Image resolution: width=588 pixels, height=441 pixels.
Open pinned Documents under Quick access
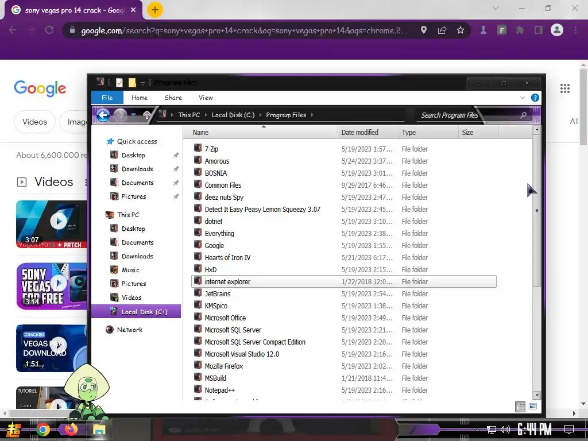[138, 183]
